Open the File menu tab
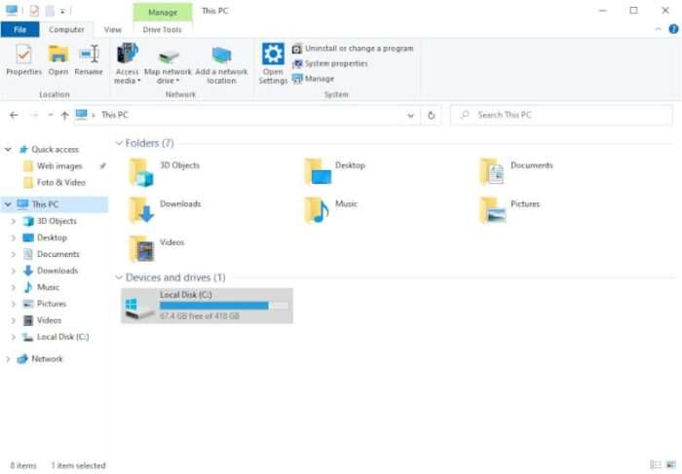Viewport: 682px width, 474px height. click(20, 29)
